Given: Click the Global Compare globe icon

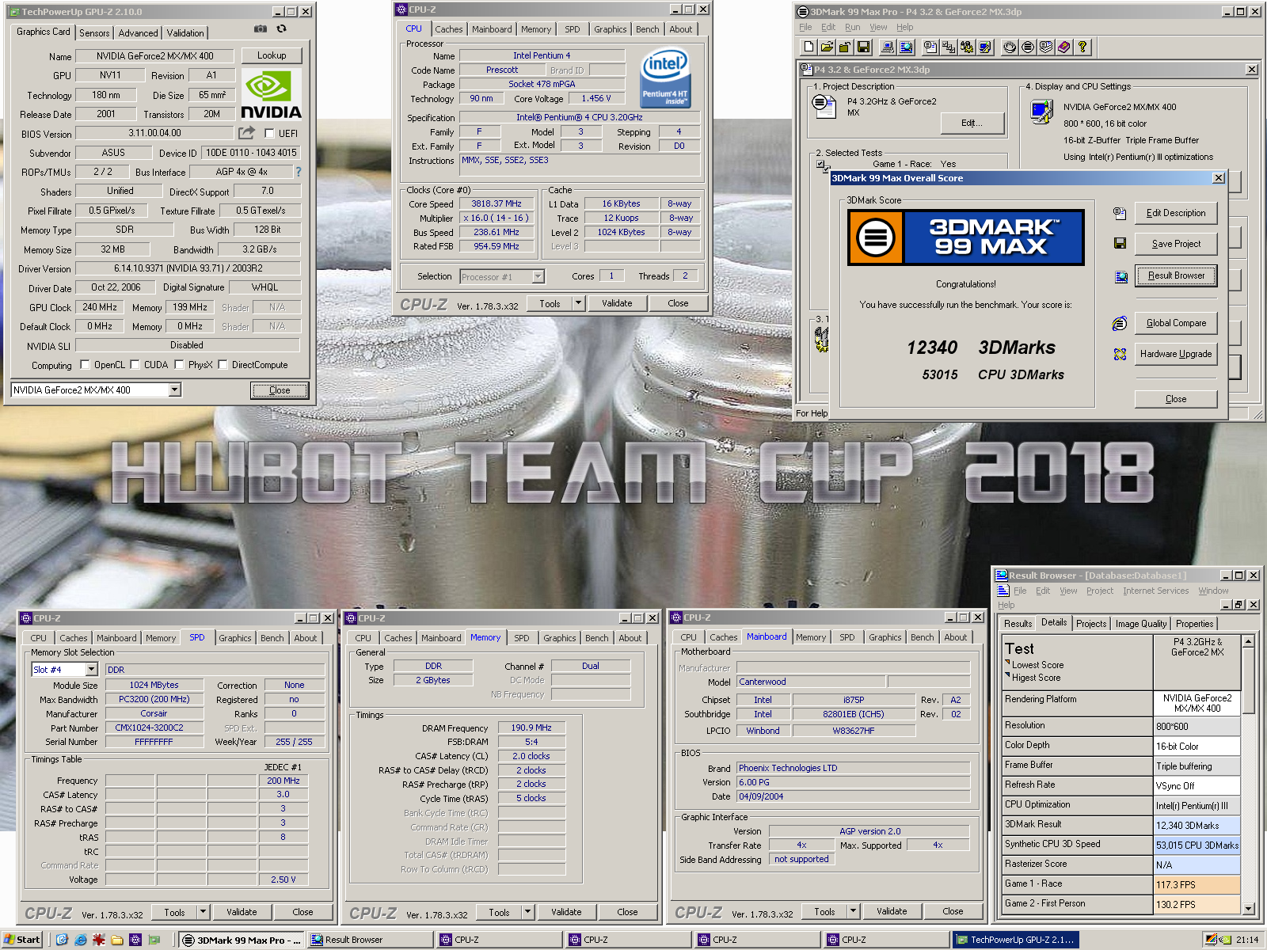Looking at the screenshot, I should click(x=1119, y=324).
